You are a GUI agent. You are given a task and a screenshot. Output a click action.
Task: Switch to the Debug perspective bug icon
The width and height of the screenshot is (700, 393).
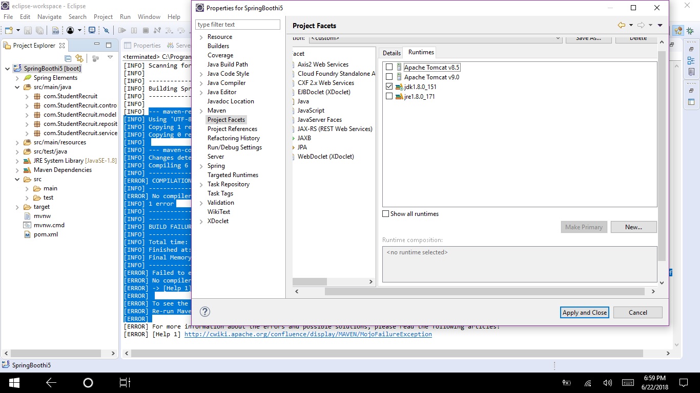click(x=690, y=31)
